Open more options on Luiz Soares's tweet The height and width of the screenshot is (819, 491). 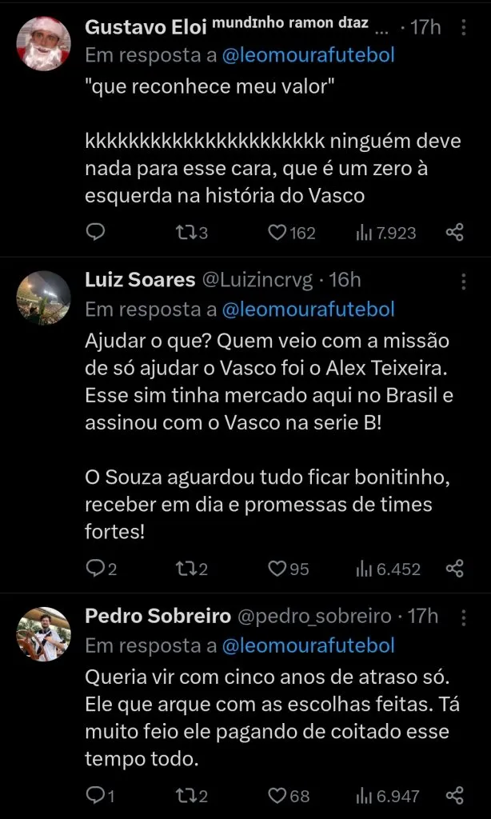click(x=465, y=282)
